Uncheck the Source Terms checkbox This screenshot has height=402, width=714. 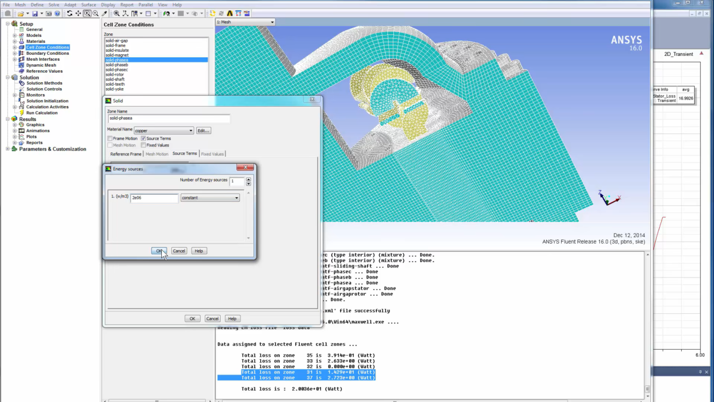click(143, 138)
